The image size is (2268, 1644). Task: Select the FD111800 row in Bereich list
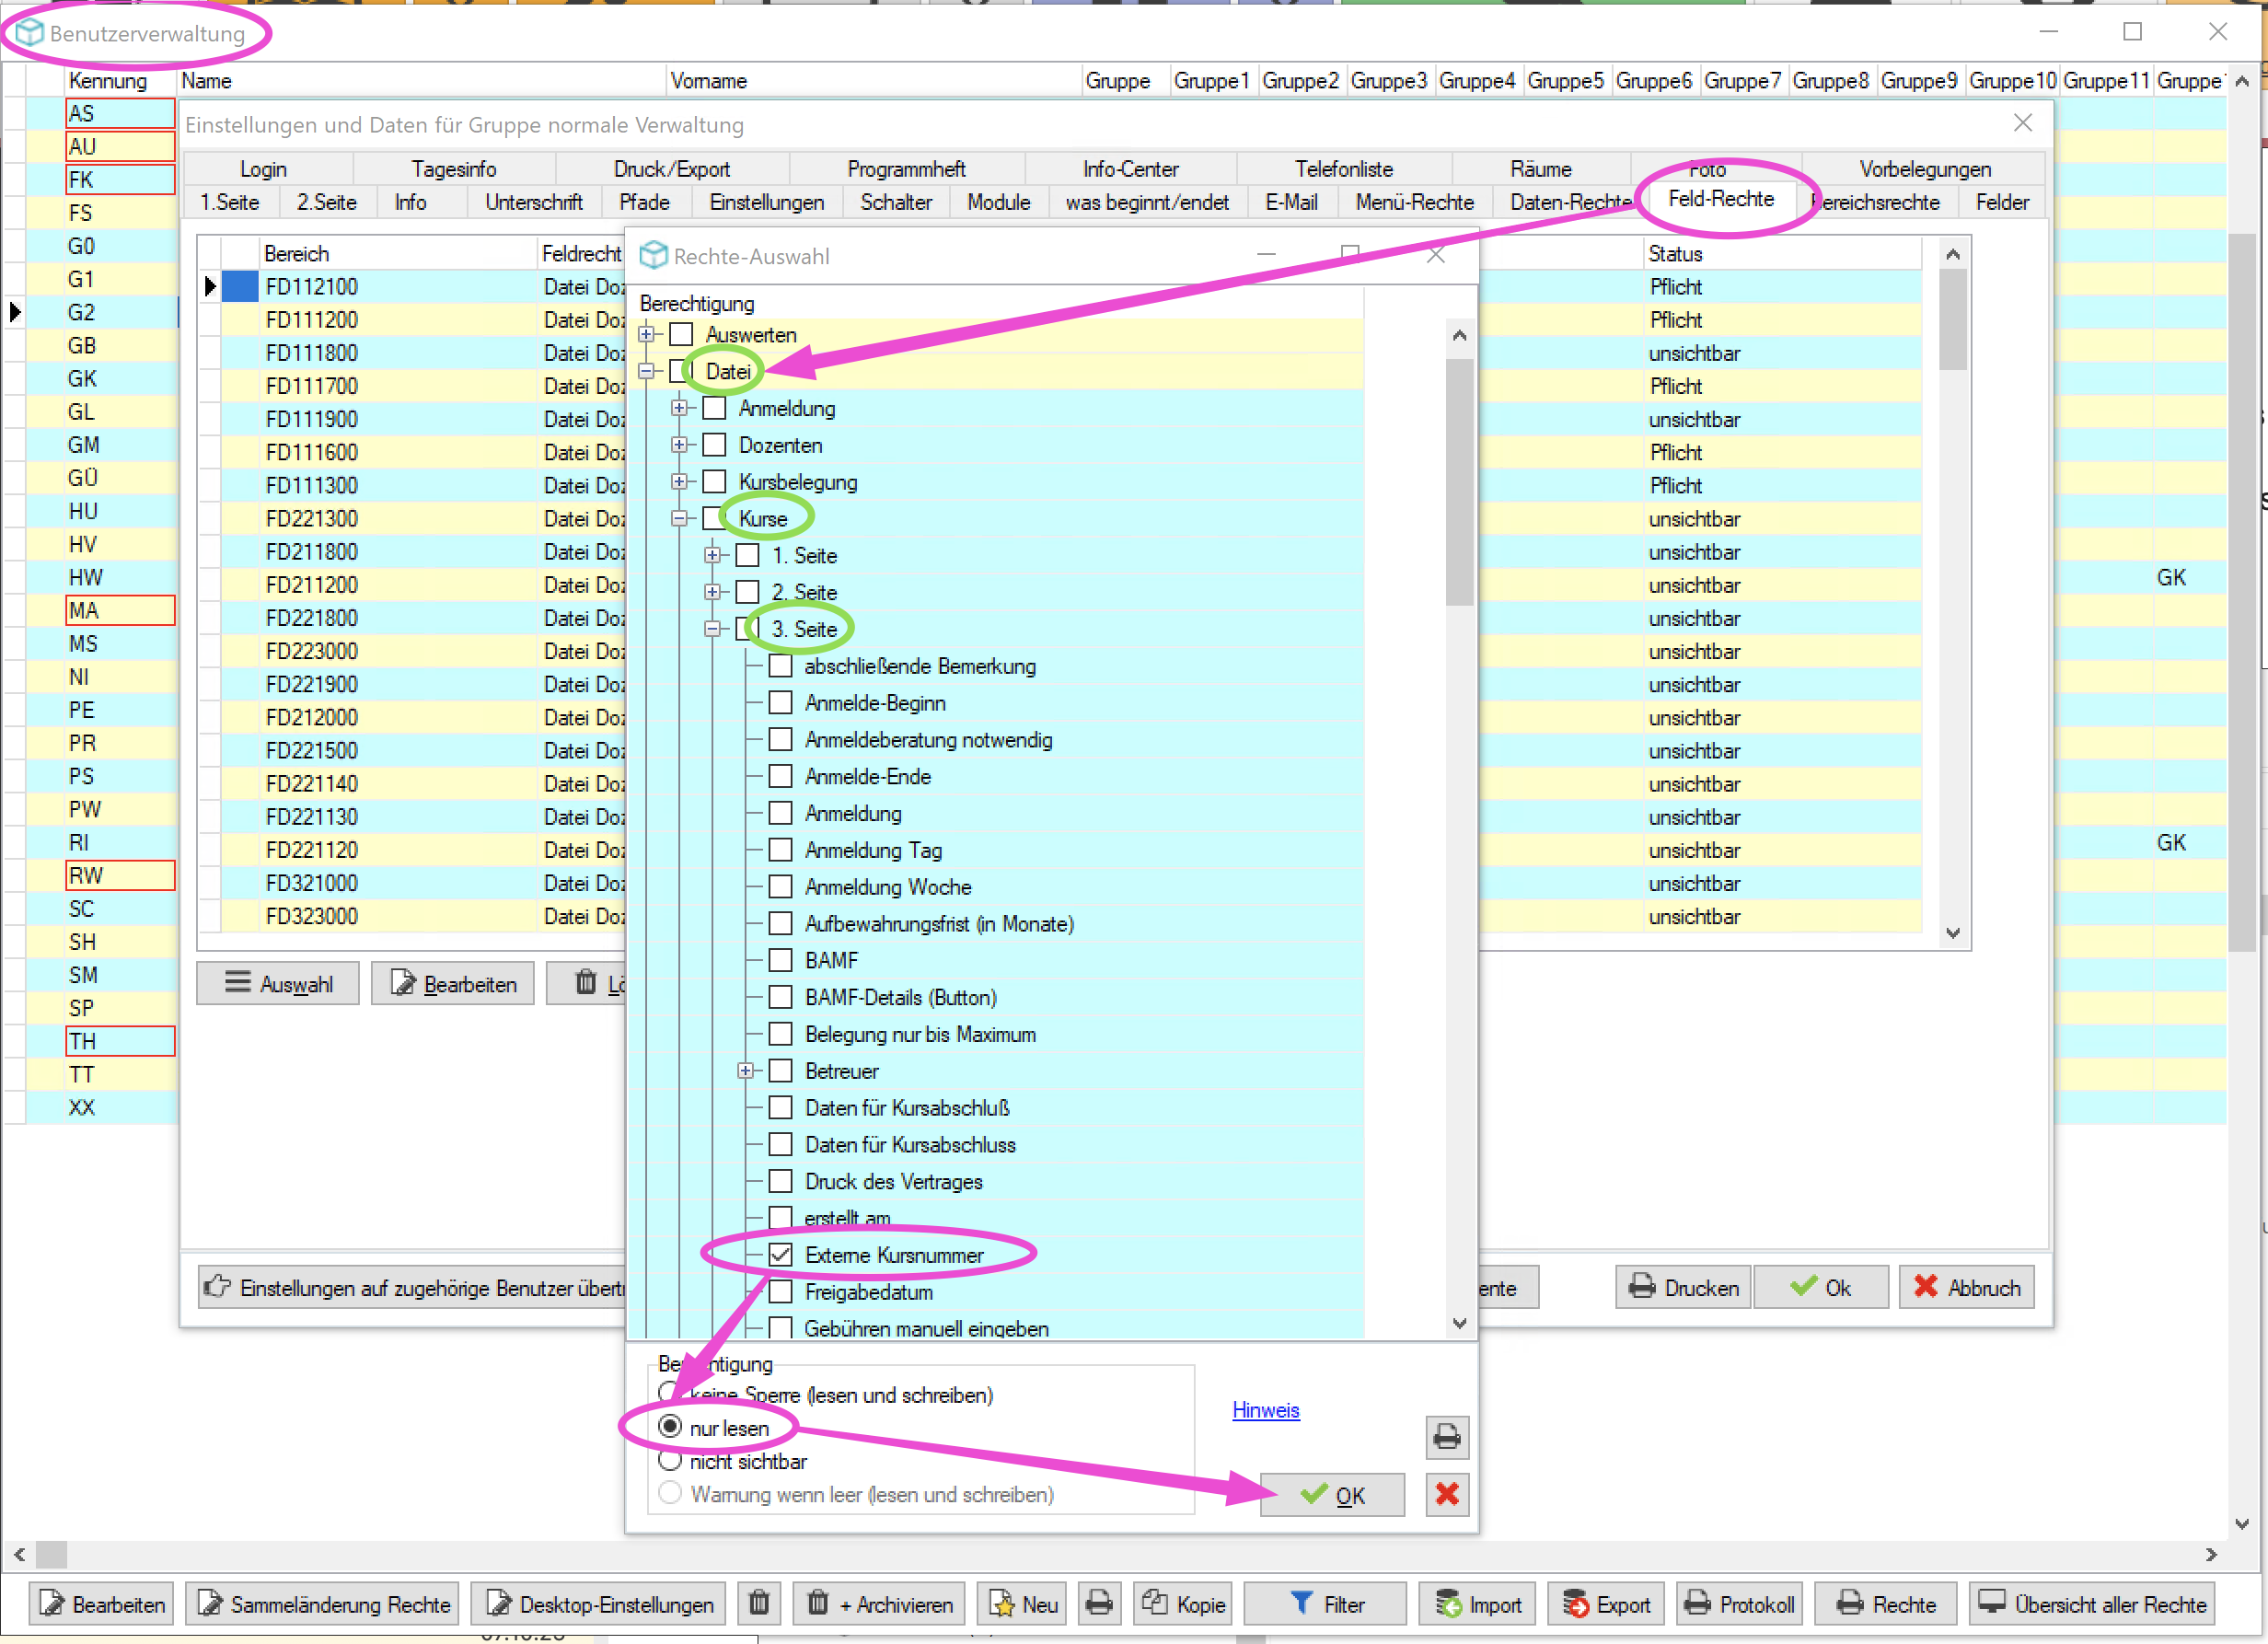[311, 353]
